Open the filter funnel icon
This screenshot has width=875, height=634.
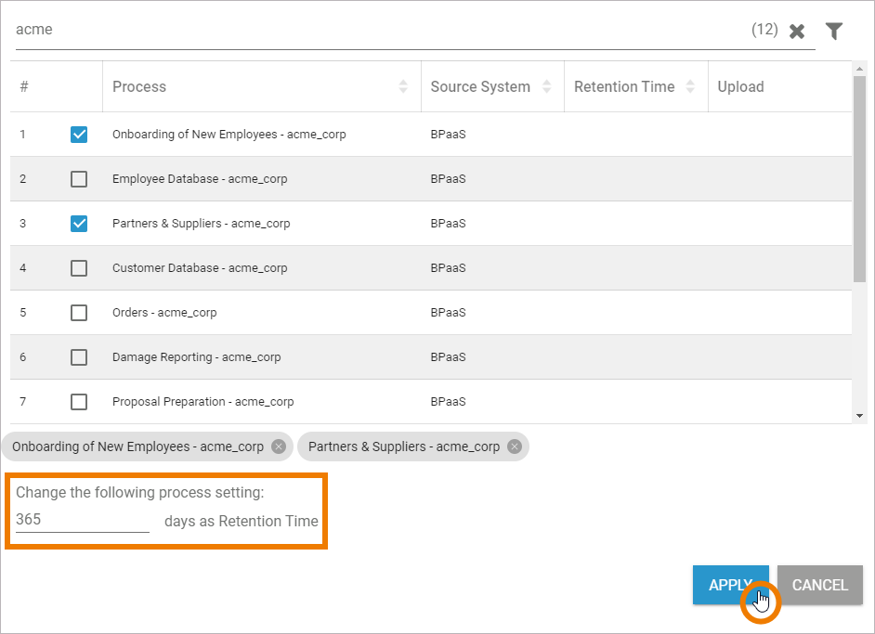click(834, 32)
